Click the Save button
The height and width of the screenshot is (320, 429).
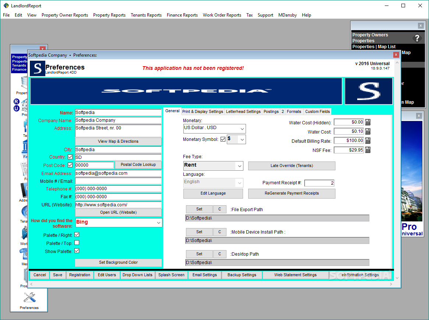pyautogui.click(x=57, y=275)
